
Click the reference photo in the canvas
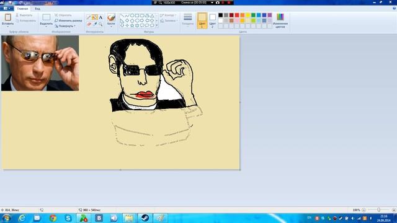pos(40,63)
